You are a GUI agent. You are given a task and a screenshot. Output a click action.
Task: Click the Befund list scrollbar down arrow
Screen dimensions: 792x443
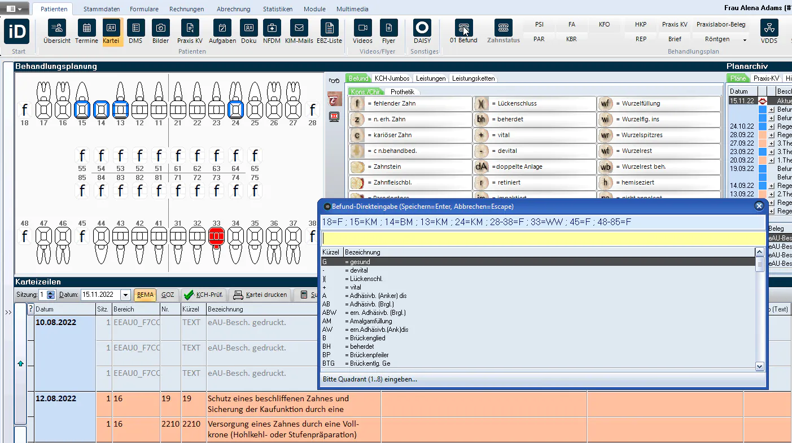pos(760,366)
